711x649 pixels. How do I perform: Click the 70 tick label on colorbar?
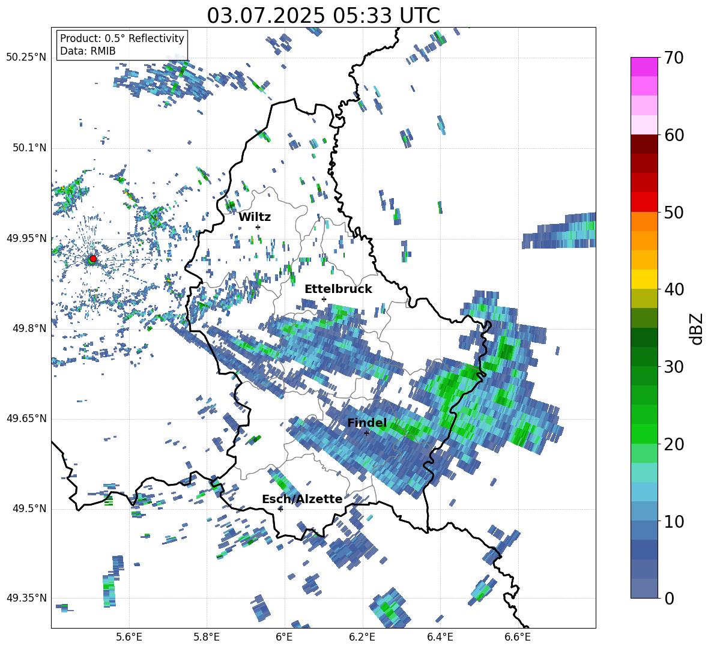click(674, 58)
